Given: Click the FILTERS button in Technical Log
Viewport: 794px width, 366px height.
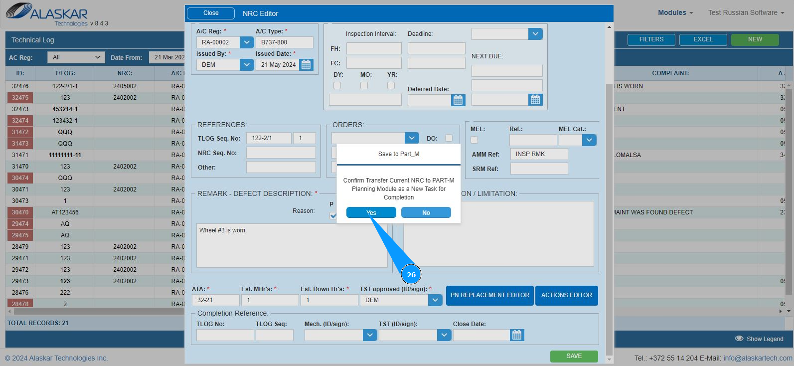Looking at the screenshot, I should pyautogui.click(x=651, y=39).
